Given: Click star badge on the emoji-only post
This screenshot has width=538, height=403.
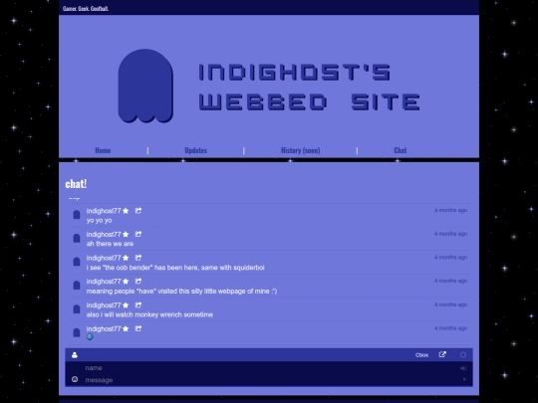Looking at the screenshot, I should point(126,329).
